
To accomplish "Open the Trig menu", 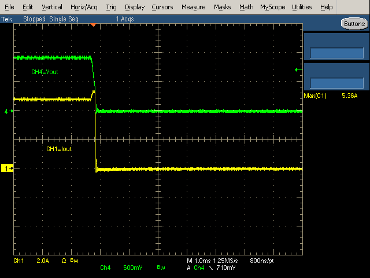I will point(111,7).
